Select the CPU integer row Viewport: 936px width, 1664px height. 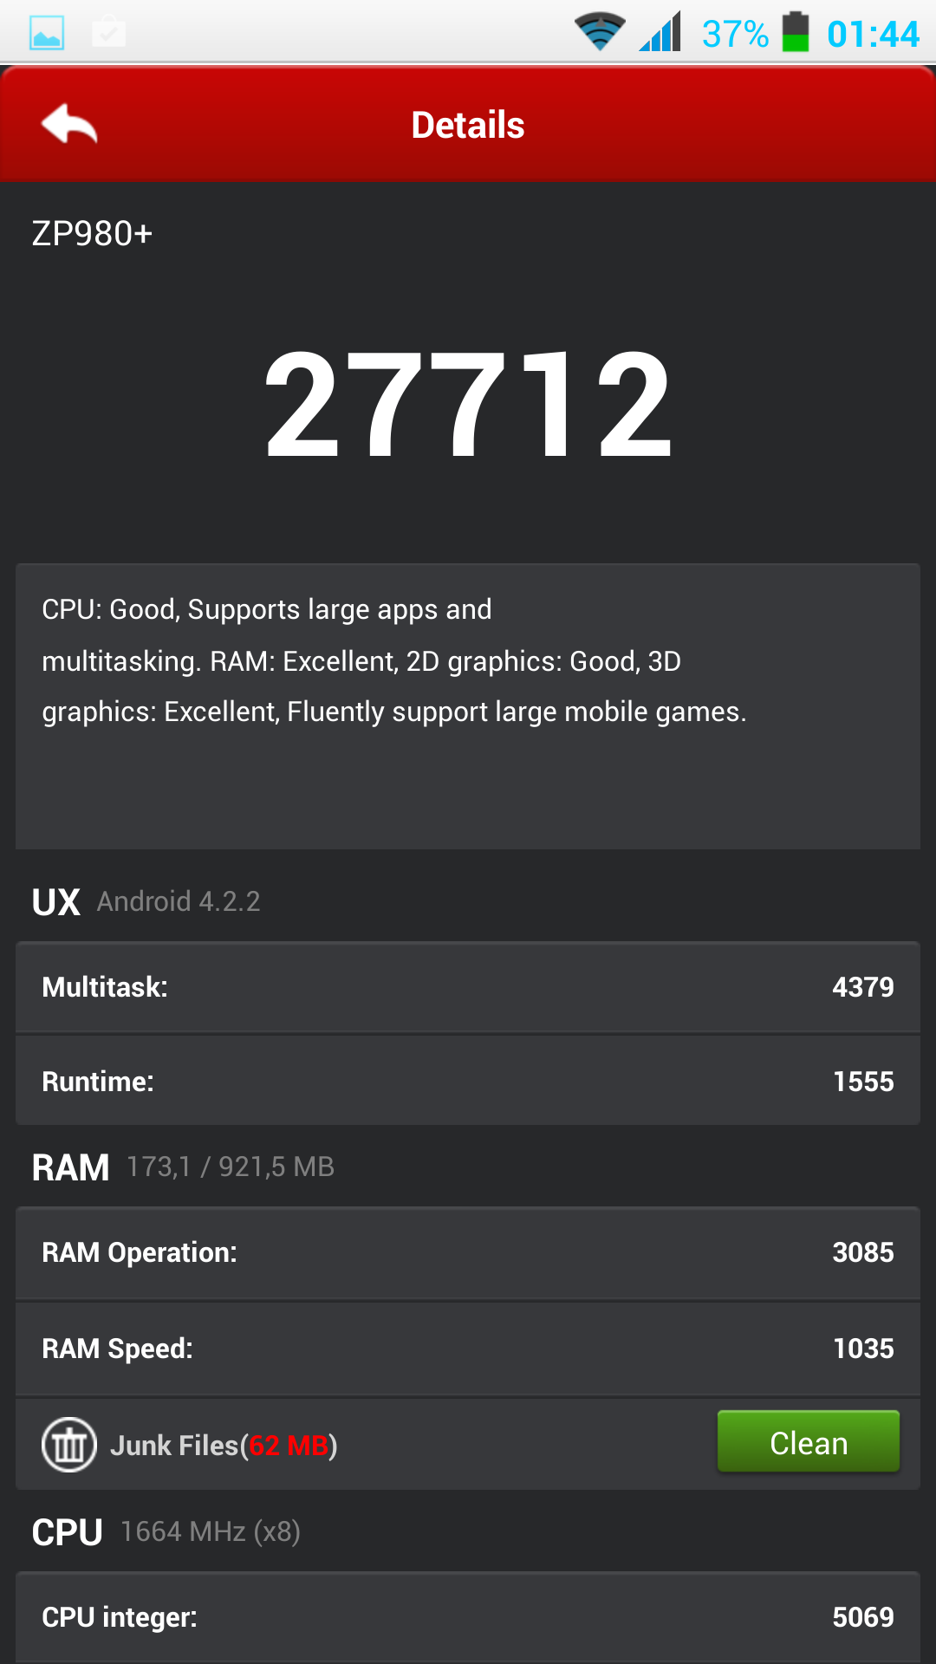(x=468, y=1617)
